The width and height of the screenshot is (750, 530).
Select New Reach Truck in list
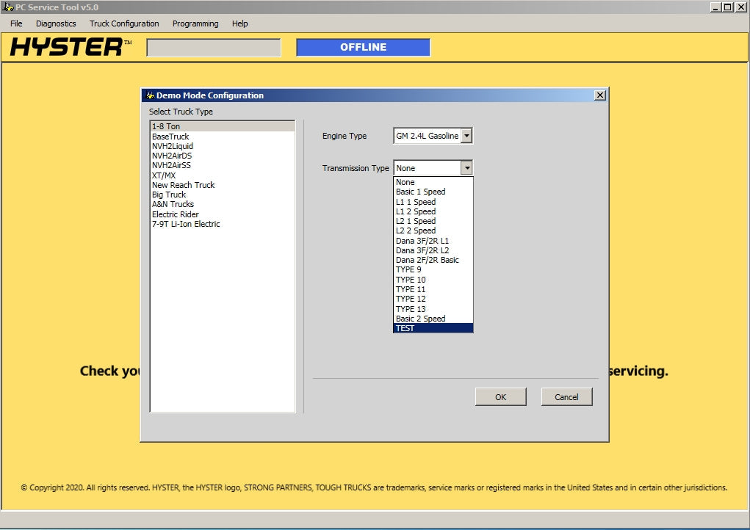click(x=183, y=185)
